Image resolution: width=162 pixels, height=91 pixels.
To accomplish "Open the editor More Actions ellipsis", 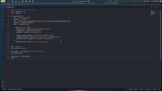I will 159,7.
